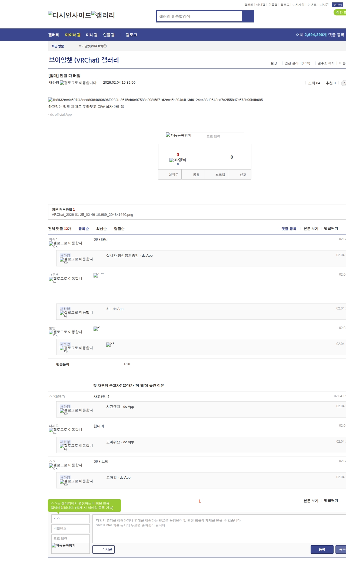Open the 설정 dropdown in the gallery header
This screenshot has height=561, width=346.
[x=274, y=63]
